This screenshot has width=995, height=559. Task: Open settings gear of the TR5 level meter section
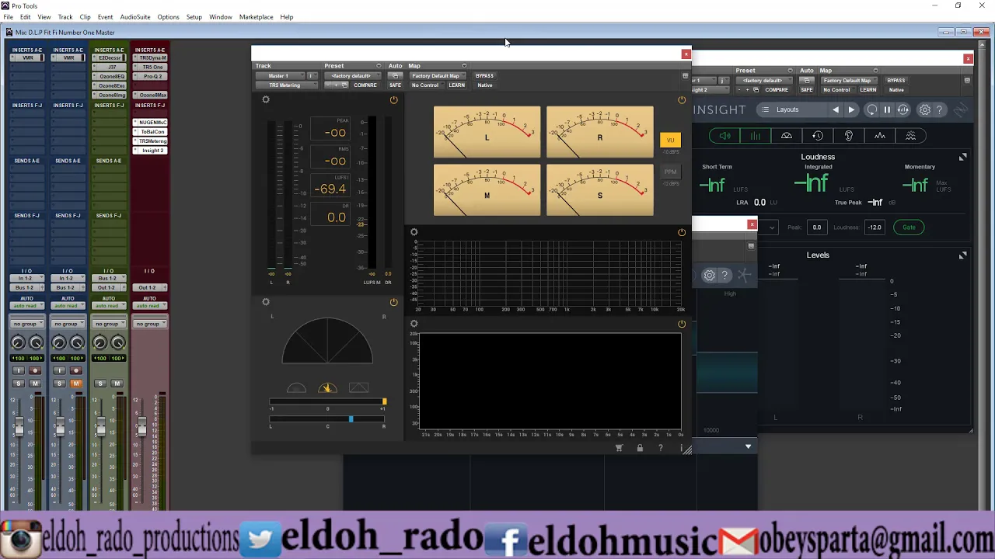266,99
